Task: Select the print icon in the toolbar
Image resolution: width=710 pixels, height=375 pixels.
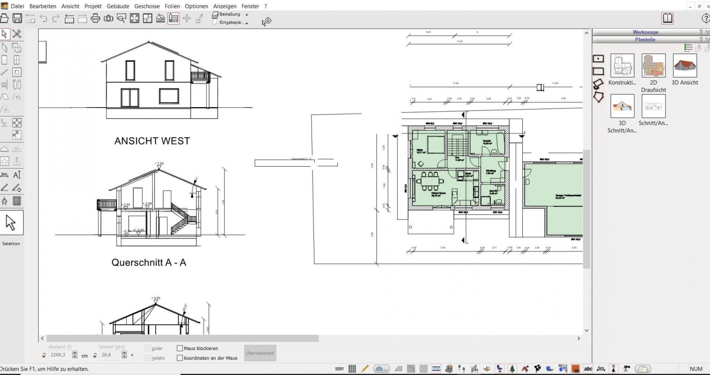Action: 96,18
